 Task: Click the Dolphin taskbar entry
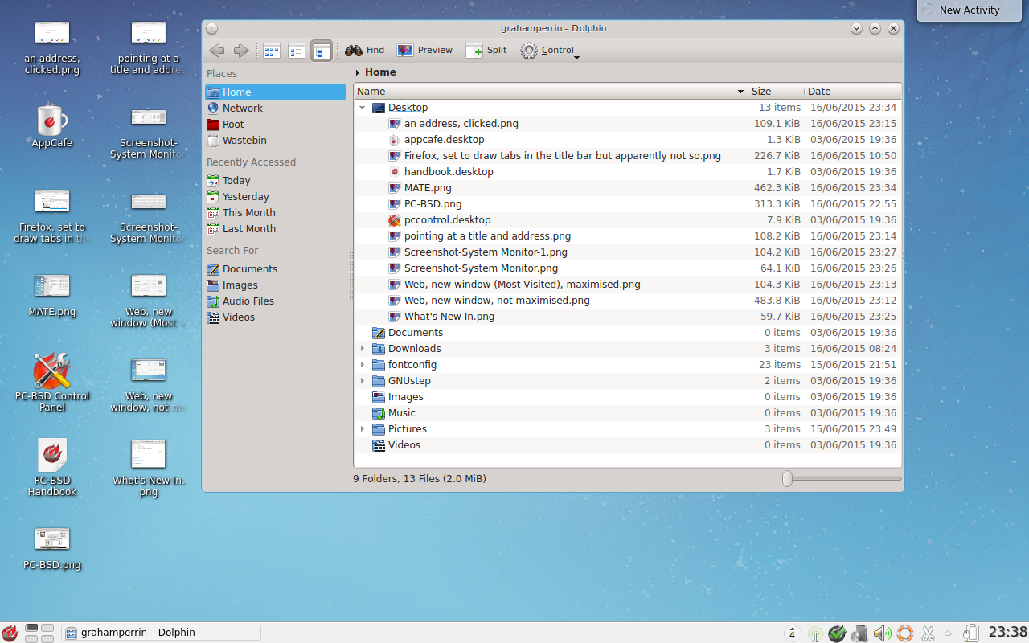coord(161,633)
